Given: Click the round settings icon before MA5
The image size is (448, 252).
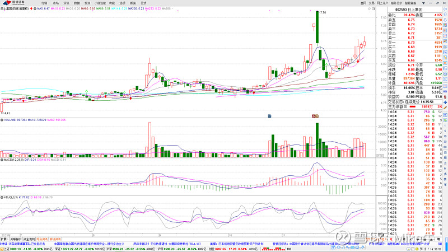Looking at the screenshot, I should pos(35,8).
